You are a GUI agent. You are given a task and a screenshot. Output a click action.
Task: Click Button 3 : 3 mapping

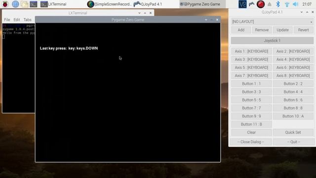(251, 92)
